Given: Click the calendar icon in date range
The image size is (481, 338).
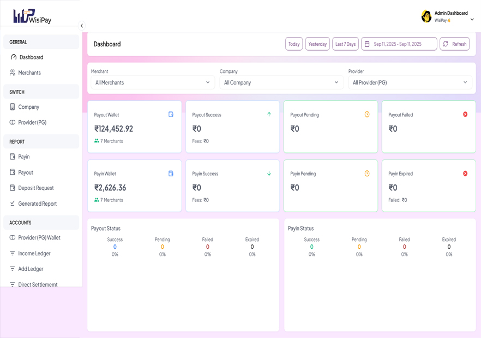Looking at the screenshot, I should click(x=367, y=44).
